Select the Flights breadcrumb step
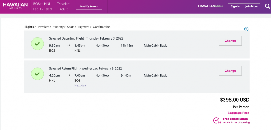Screen dimensions: 271x130 coord(29,27)
